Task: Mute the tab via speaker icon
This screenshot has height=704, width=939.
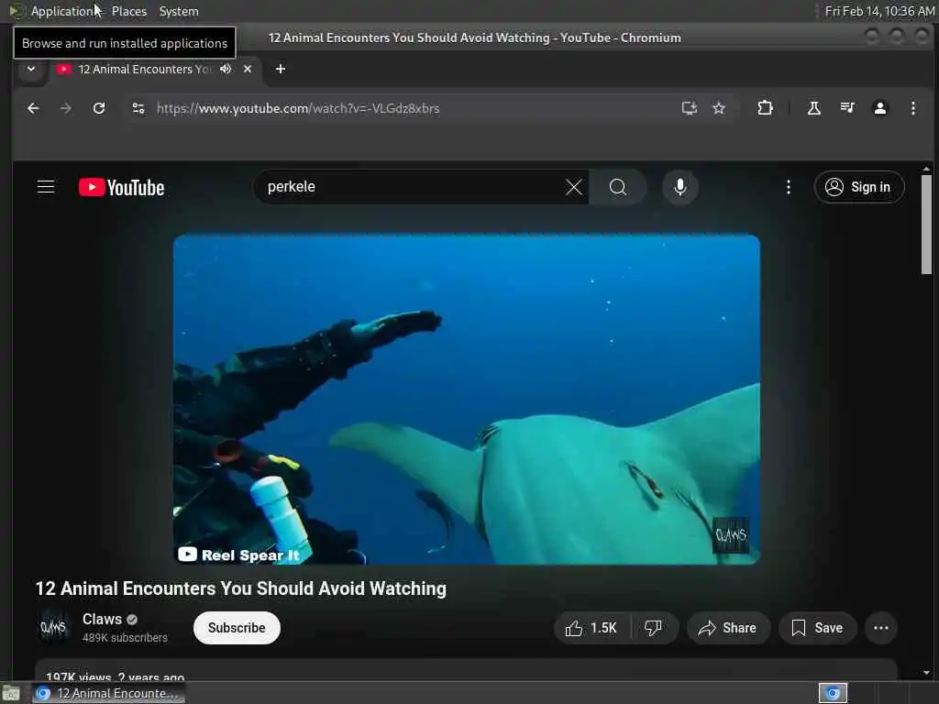Action: point(226,69)
